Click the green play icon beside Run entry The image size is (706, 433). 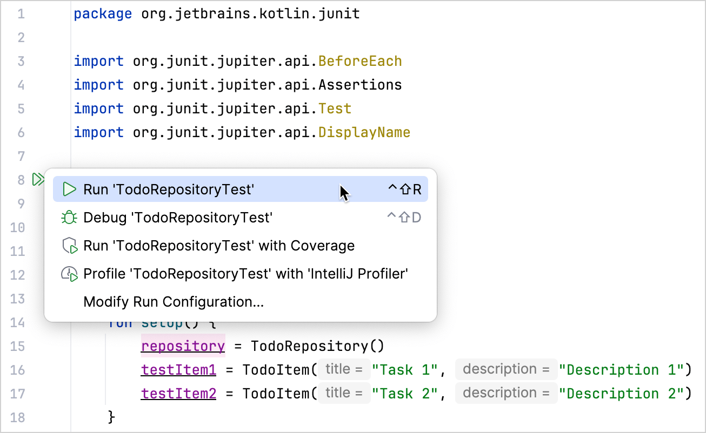(69, 190)
